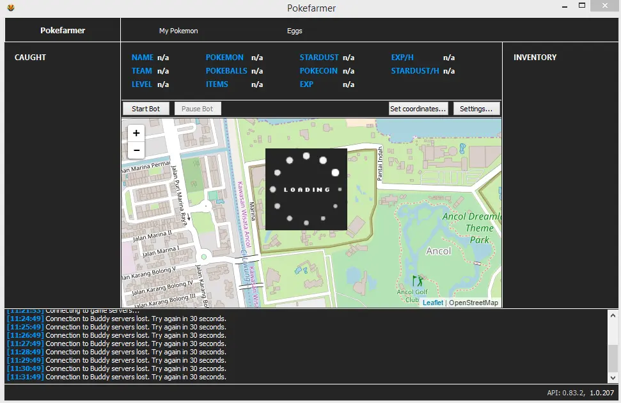621x403 pixels.
Task: Select the 11:27:49 log entry
Action: tap(117, 344)
